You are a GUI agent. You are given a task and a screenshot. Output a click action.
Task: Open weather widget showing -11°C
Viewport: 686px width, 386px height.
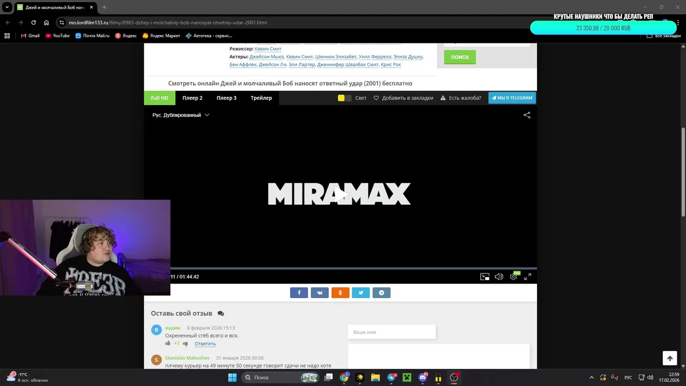pyautogui.click(x=26, y=377)
